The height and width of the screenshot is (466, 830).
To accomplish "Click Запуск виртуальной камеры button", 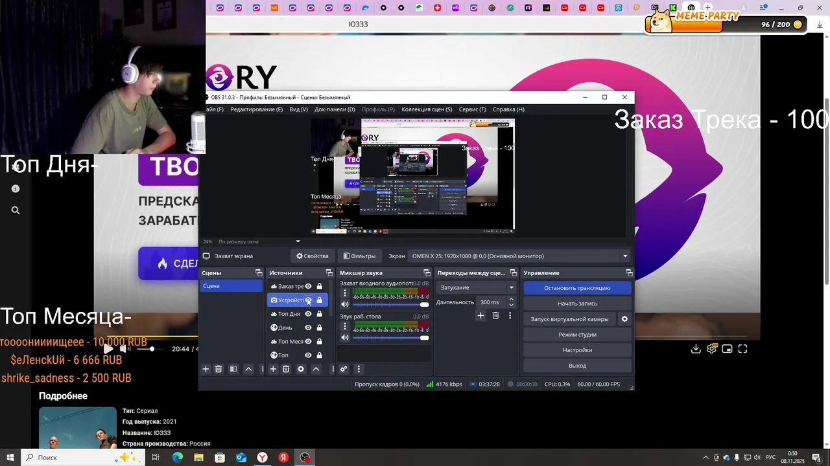I will pyautogui.click(x=569, y=319).
